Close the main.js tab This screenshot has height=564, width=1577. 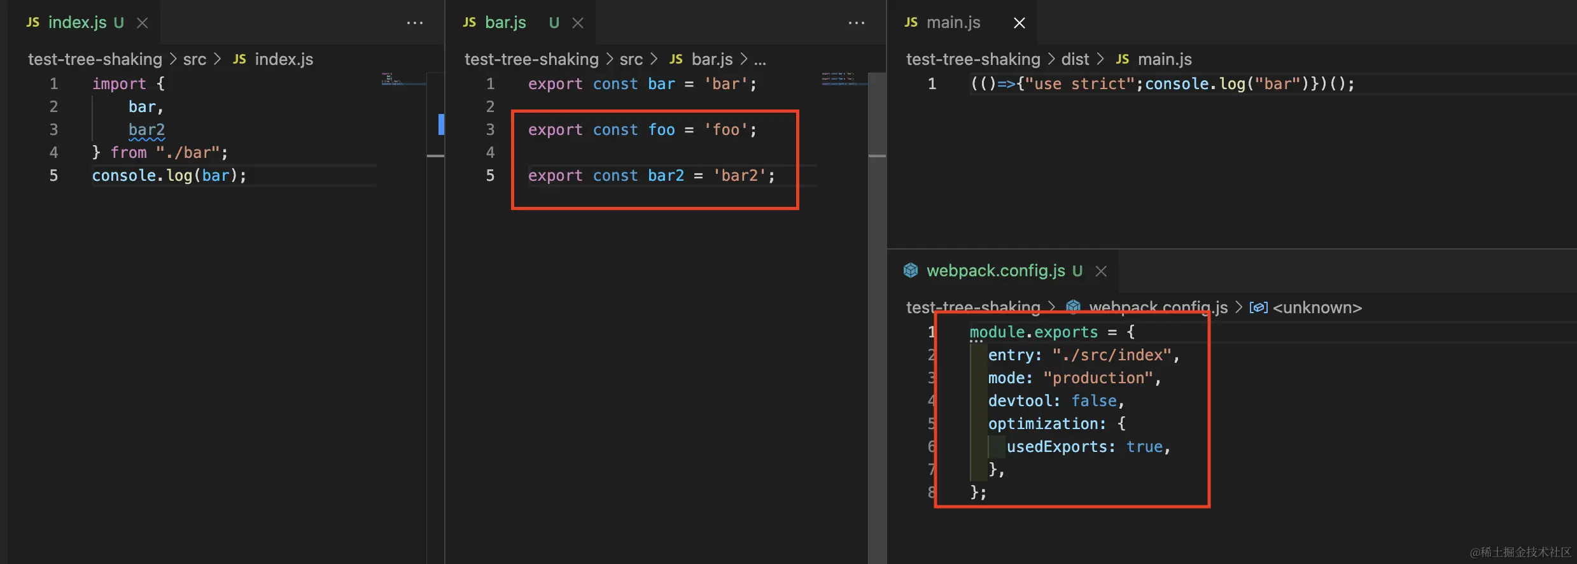(1020, 23)
